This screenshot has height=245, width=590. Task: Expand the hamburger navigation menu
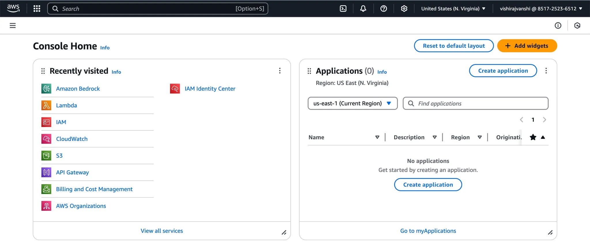[x=13, y=26]
